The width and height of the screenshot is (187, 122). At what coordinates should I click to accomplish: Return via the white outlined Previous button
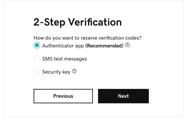(63, 96)
